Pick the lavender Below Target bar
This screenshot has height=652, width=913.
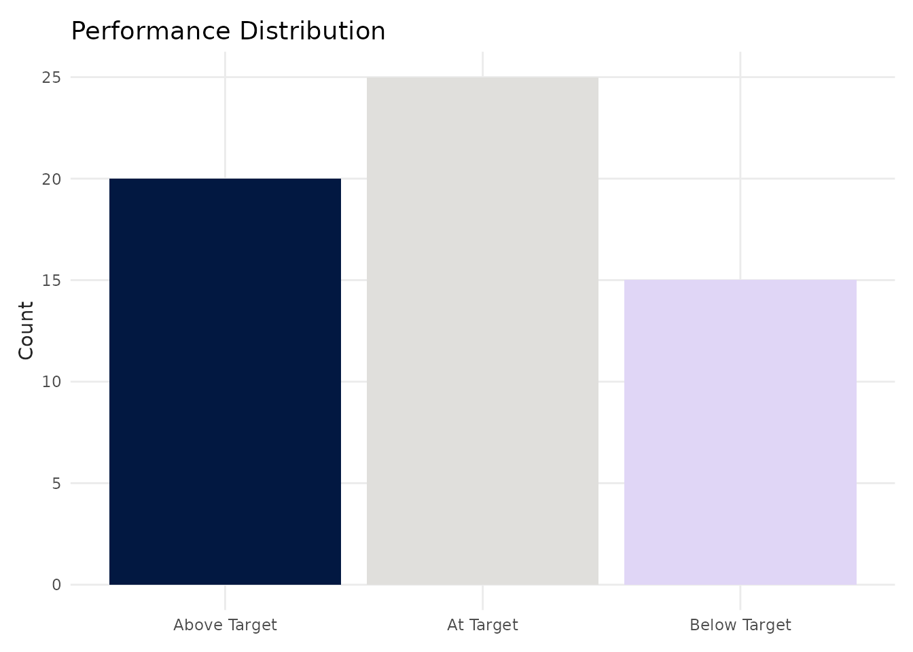[740, 432]
